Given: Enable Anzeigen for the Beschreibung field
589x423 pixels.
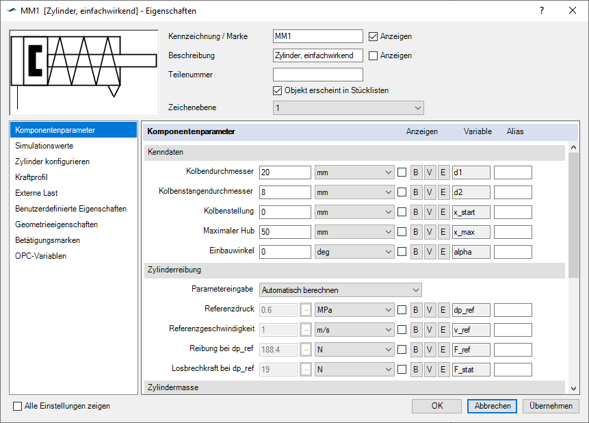Looking at the screenshot, I should click(372, 55).
